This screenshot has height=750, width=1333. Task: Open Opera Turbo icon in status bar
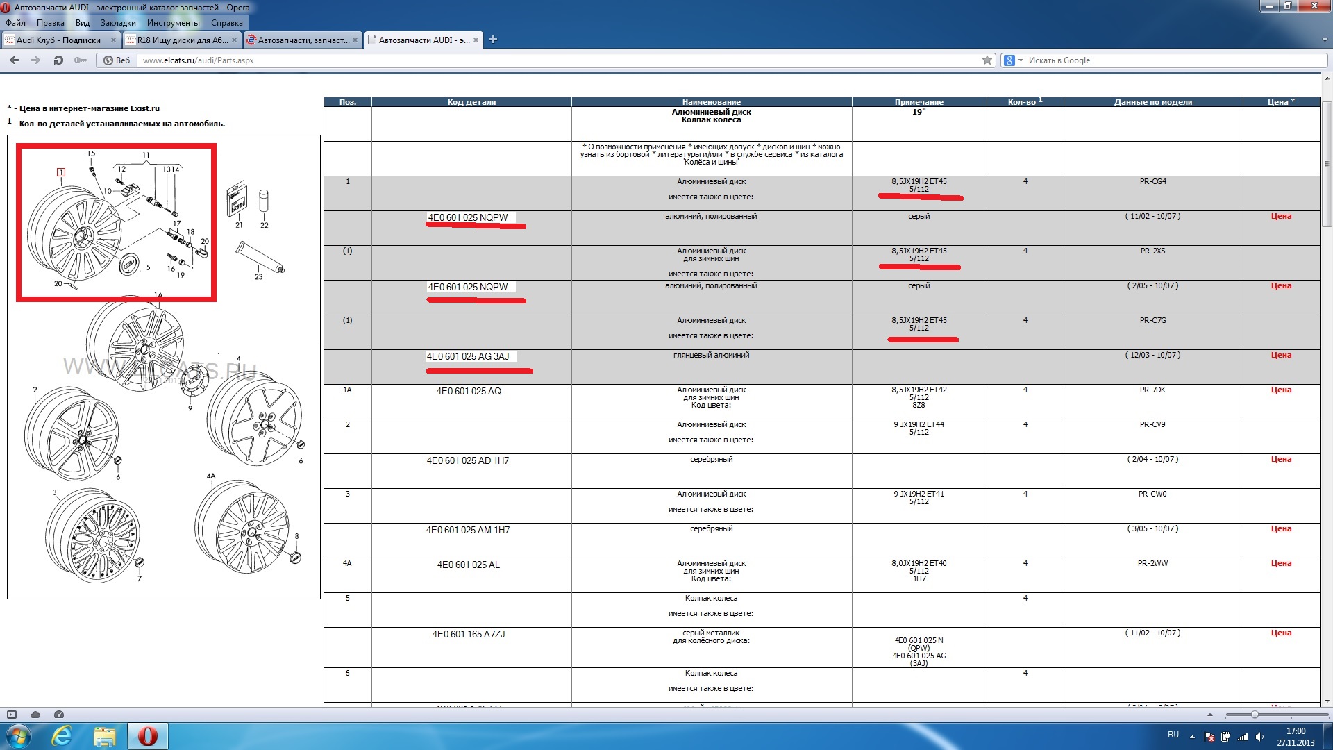59,714
